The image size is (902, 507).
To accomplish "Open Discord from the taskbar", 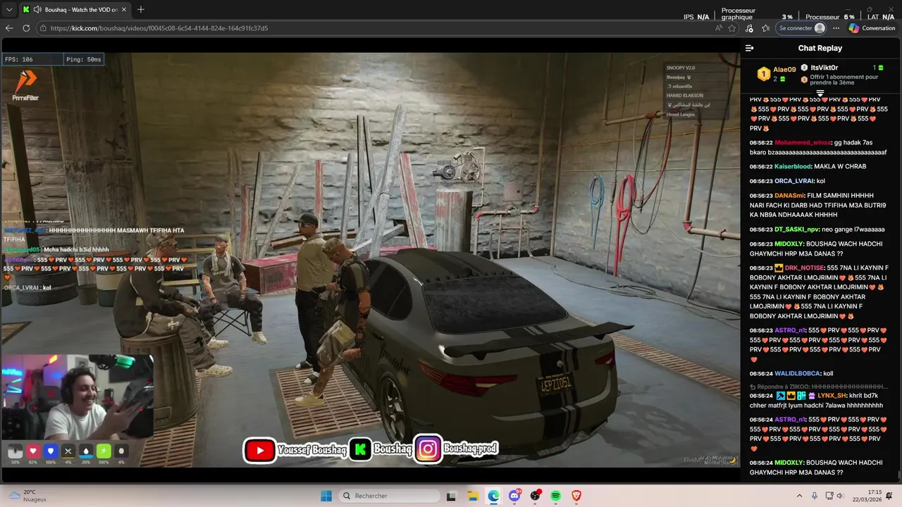I will (514, 496).
